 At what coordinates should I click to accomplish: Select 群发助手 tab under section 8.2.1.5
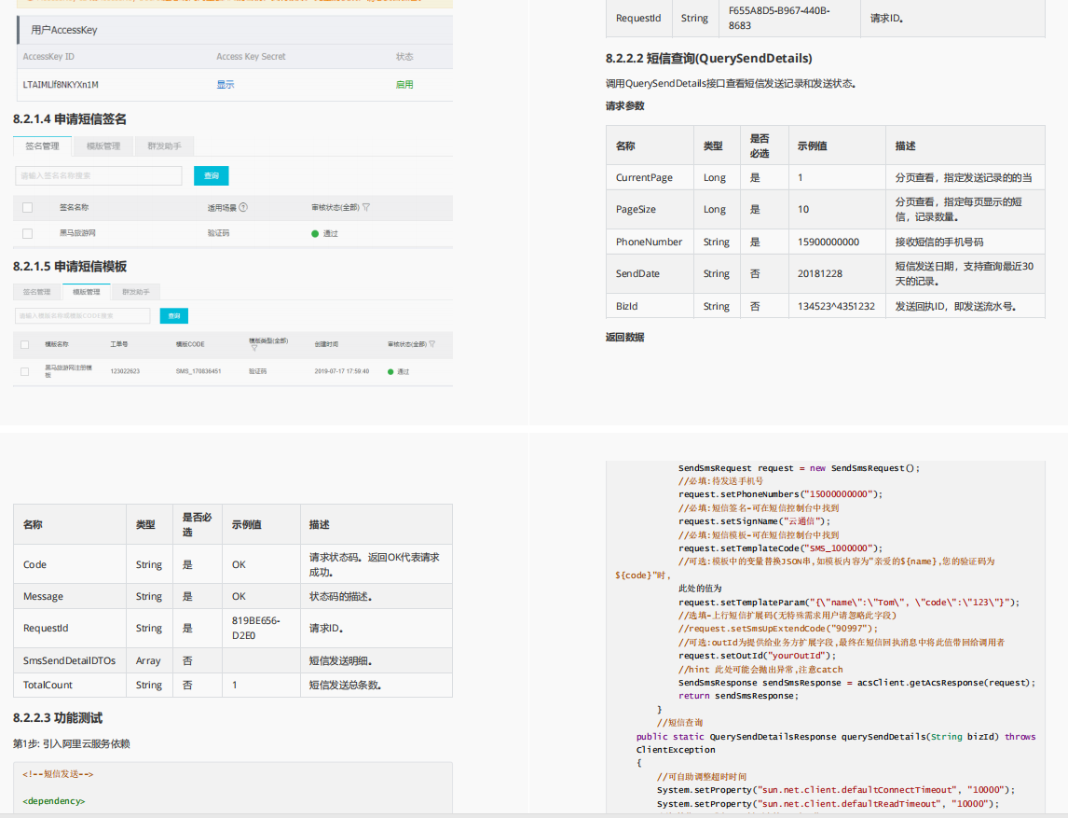135,292
